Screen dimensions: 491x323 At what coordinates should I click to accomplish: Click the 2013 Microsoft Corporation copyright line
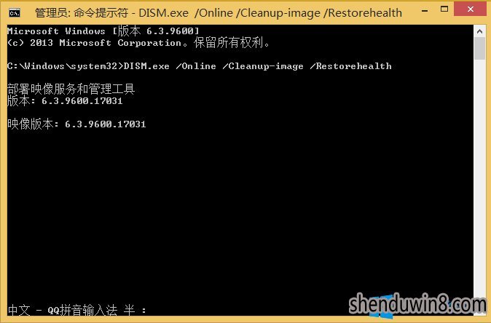click(138, 43)
